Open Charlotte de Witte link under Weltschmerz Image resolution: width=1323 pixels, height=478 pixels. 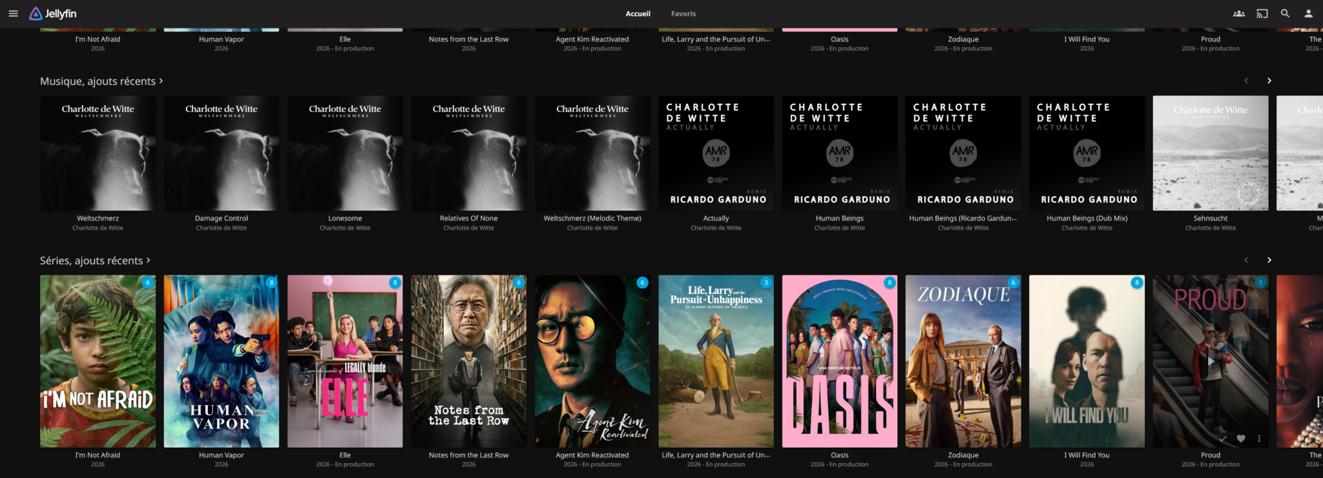(x=98, y=228)
